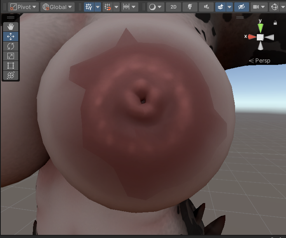Mute scene audio toggle
The width and height of the screenshot is (286, 238).
[206, 7]
